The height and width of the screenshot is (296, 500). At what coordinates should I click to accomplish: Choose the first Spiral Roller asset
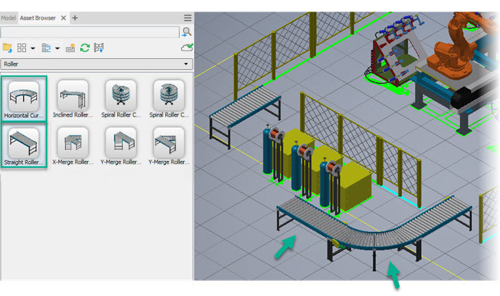coord(121,99)
